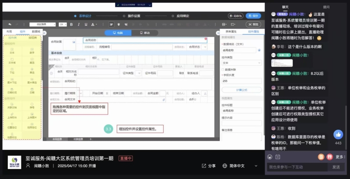Click the 分享 share icon

point(209,166)
